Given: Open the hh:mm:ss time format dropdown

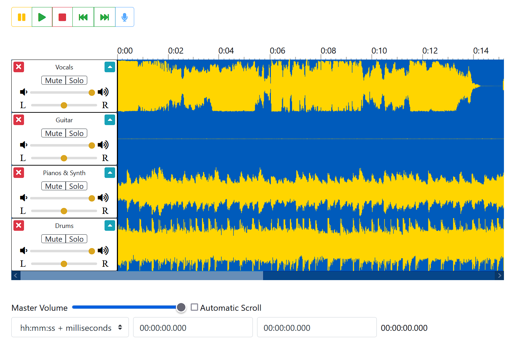Looking at the screenshot, I should (x=70, y=328).
